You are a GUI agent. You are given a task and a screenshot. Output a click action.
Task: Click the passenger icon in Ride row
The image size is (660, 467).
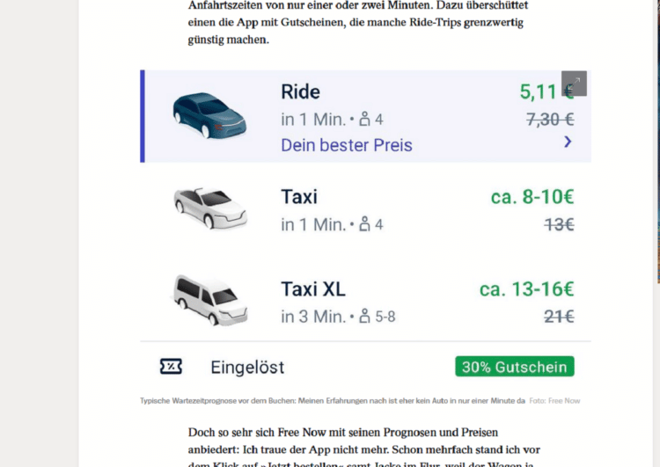click(x=366, y=120)
